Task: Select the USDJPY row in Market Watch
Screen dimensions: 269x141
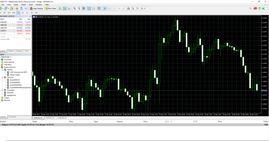Action: 15,31
